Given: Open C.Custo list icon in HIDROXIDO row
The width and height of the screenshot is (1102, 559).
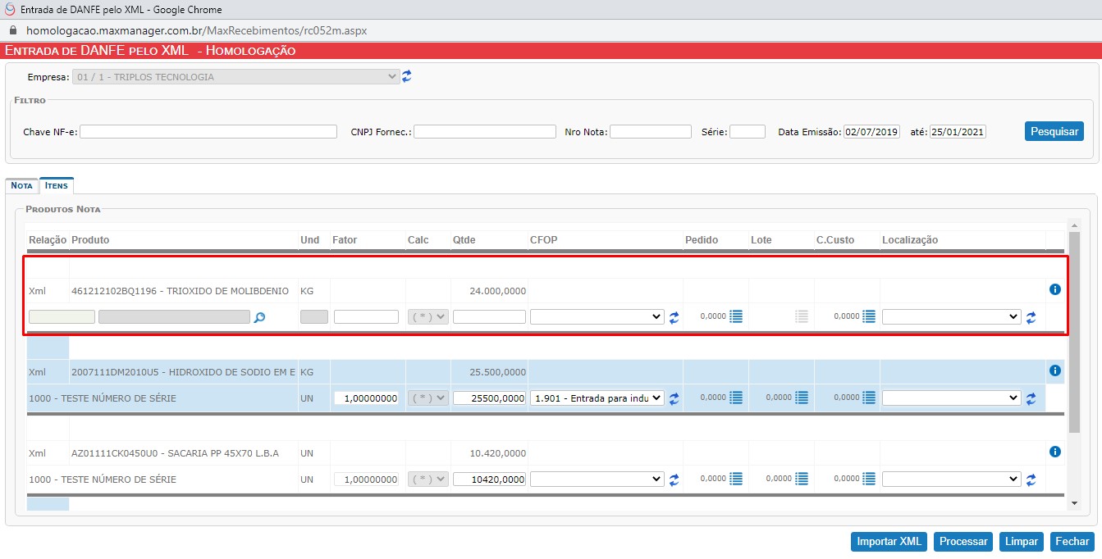Looking at the screenshot, I should coord(869,398).
